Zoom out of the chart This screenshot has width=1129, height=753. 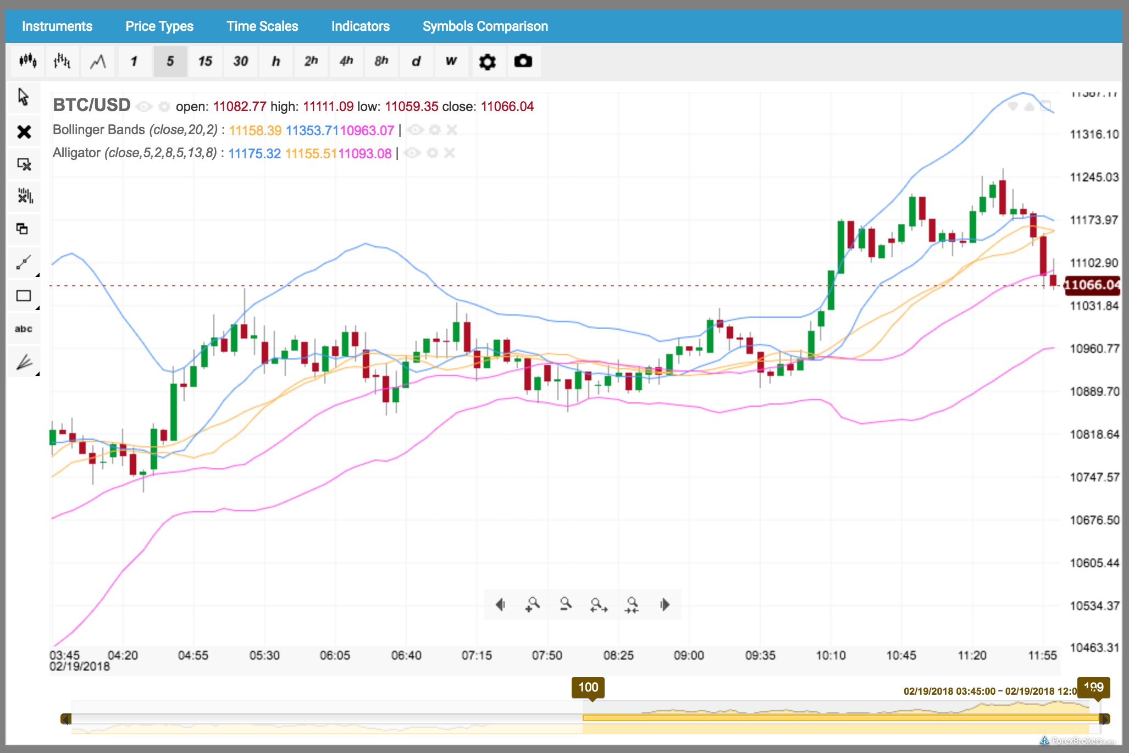566,605
